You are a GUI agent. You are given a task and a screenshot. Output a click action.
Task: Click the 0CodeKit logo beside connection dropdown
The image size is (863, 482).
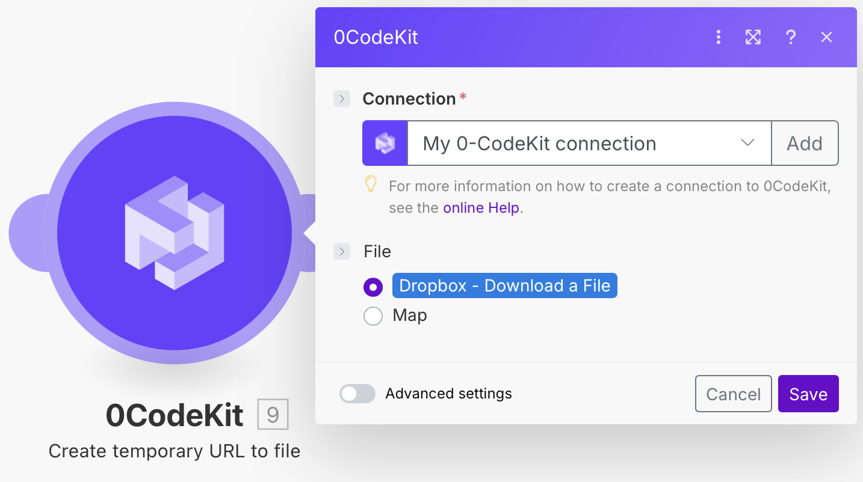(x=385, y=143)
